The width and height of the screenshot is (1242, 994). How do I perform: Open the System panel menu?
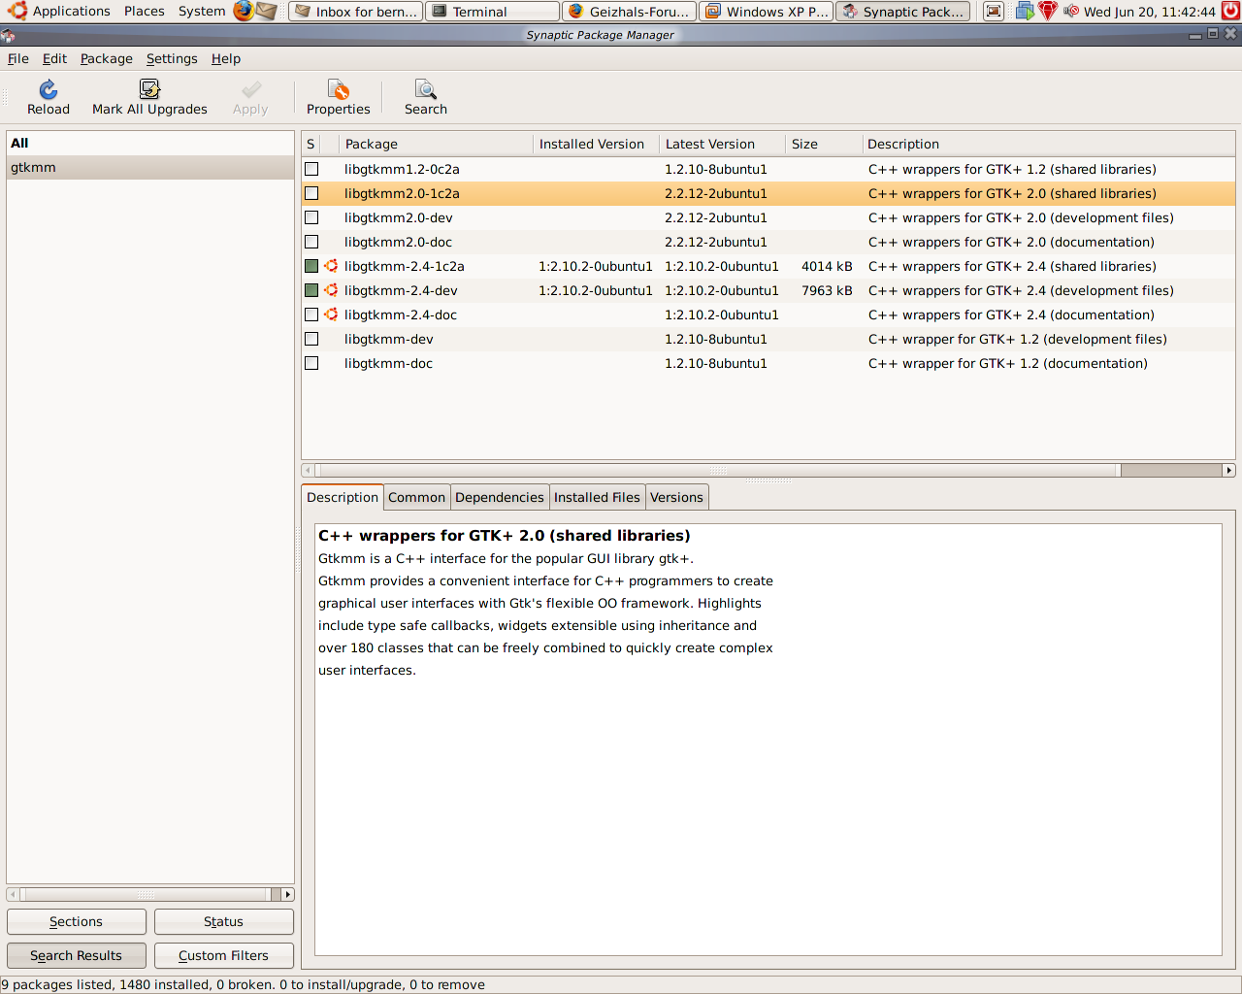202,11
